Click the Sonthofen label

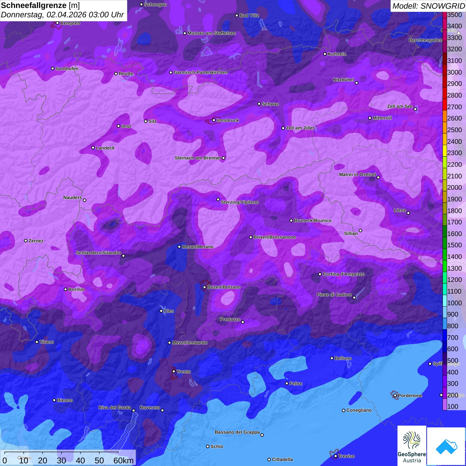[67, 69]
